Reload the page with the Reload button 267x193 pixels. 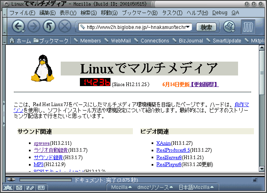click(49, 27)
